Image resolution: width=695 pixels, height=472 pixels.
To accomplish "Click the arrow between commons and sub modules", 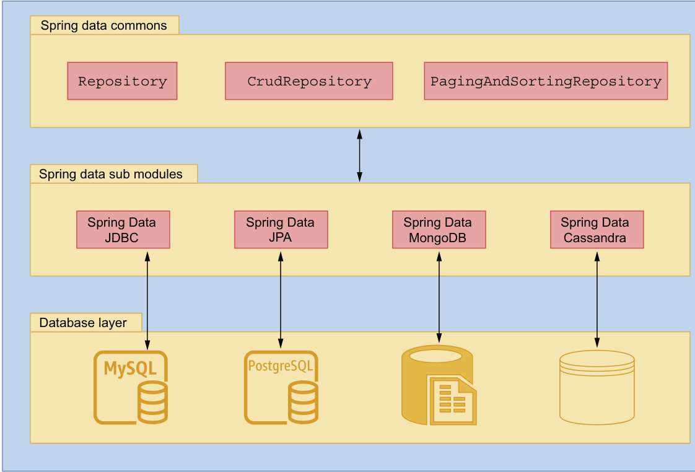I will point(359,155).
